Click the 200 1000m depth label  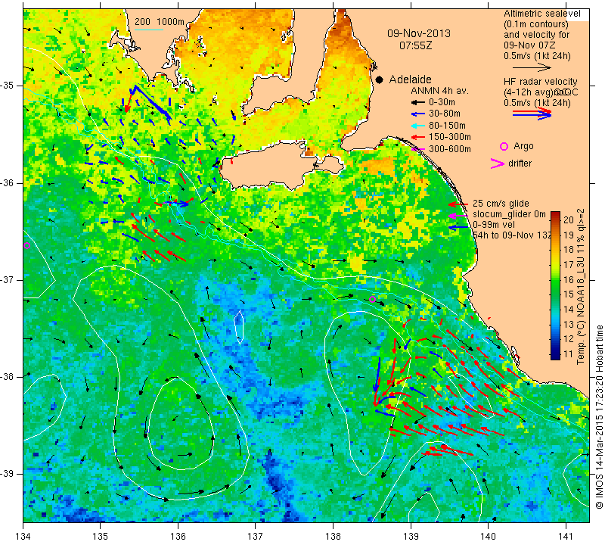(160, 22)
